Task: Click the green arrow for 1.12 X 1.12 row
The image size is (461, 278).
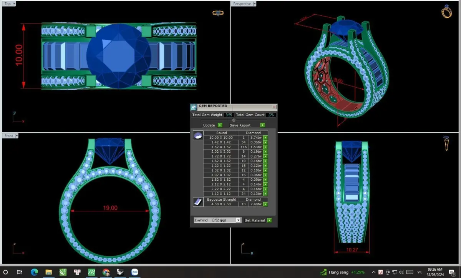Action: tap(265, 194)
